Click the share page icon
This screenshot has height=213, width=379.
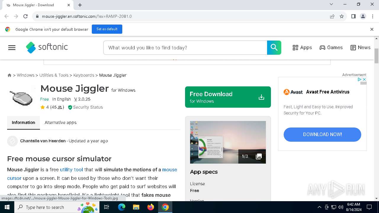pos(332,16)
